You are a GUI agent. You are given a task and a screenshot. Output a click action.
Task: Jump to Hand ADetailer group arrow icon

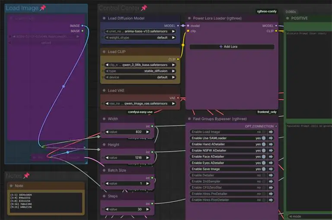(x=271, y=144)
